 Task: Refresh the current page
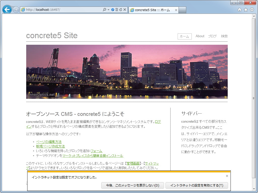pyautogui.click(x=120, y=10)
